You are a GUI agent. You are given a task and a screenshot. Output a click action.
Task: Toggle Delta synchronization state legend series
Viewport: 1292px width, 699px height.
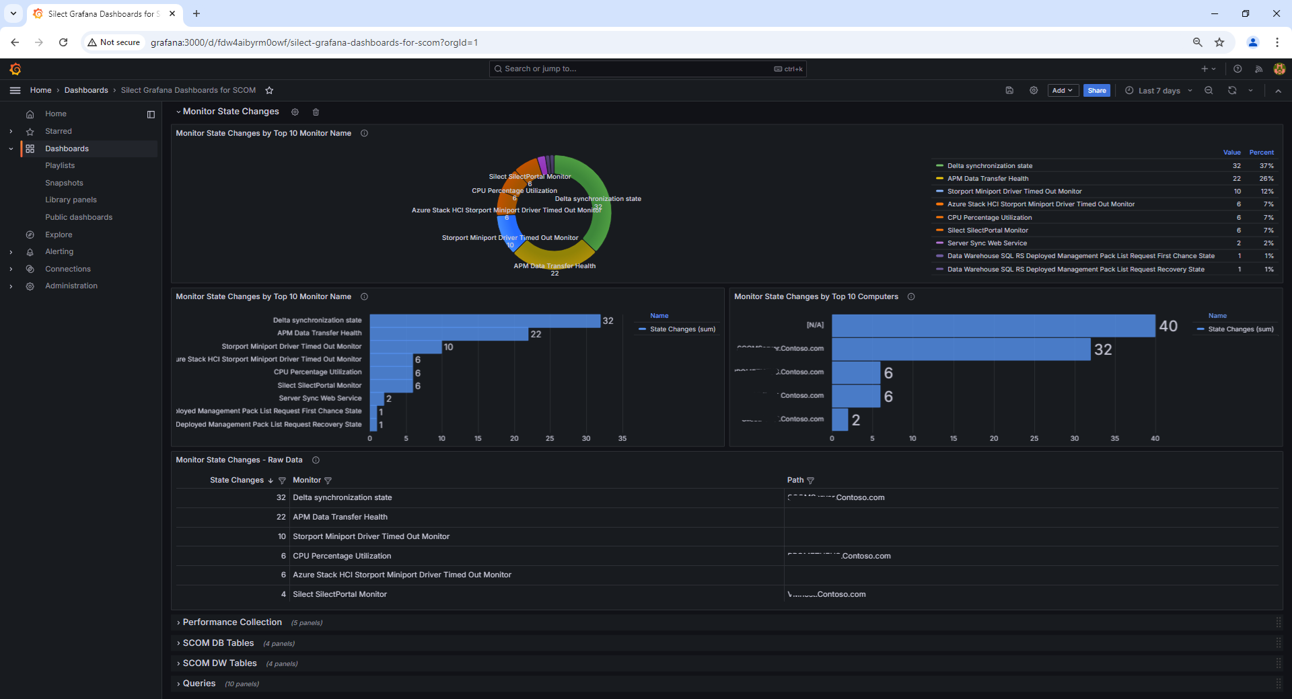coord(989,166)
